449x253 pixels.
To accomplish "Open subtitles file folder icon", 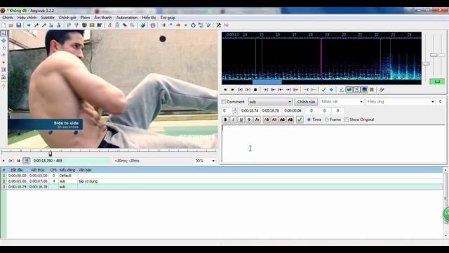I will point(11,25).
